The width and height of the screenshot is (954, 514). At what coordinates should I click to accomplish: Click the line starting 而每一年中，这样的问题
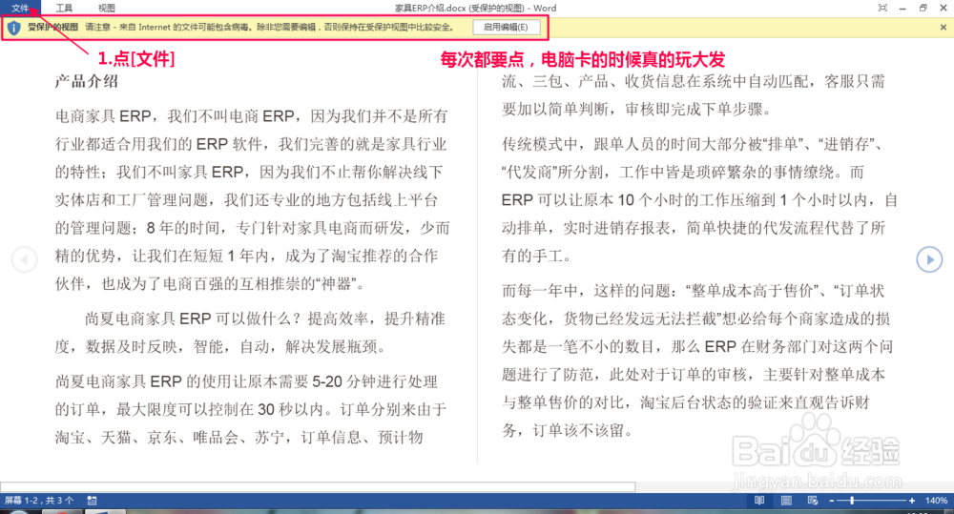click(x=693, y=290)
